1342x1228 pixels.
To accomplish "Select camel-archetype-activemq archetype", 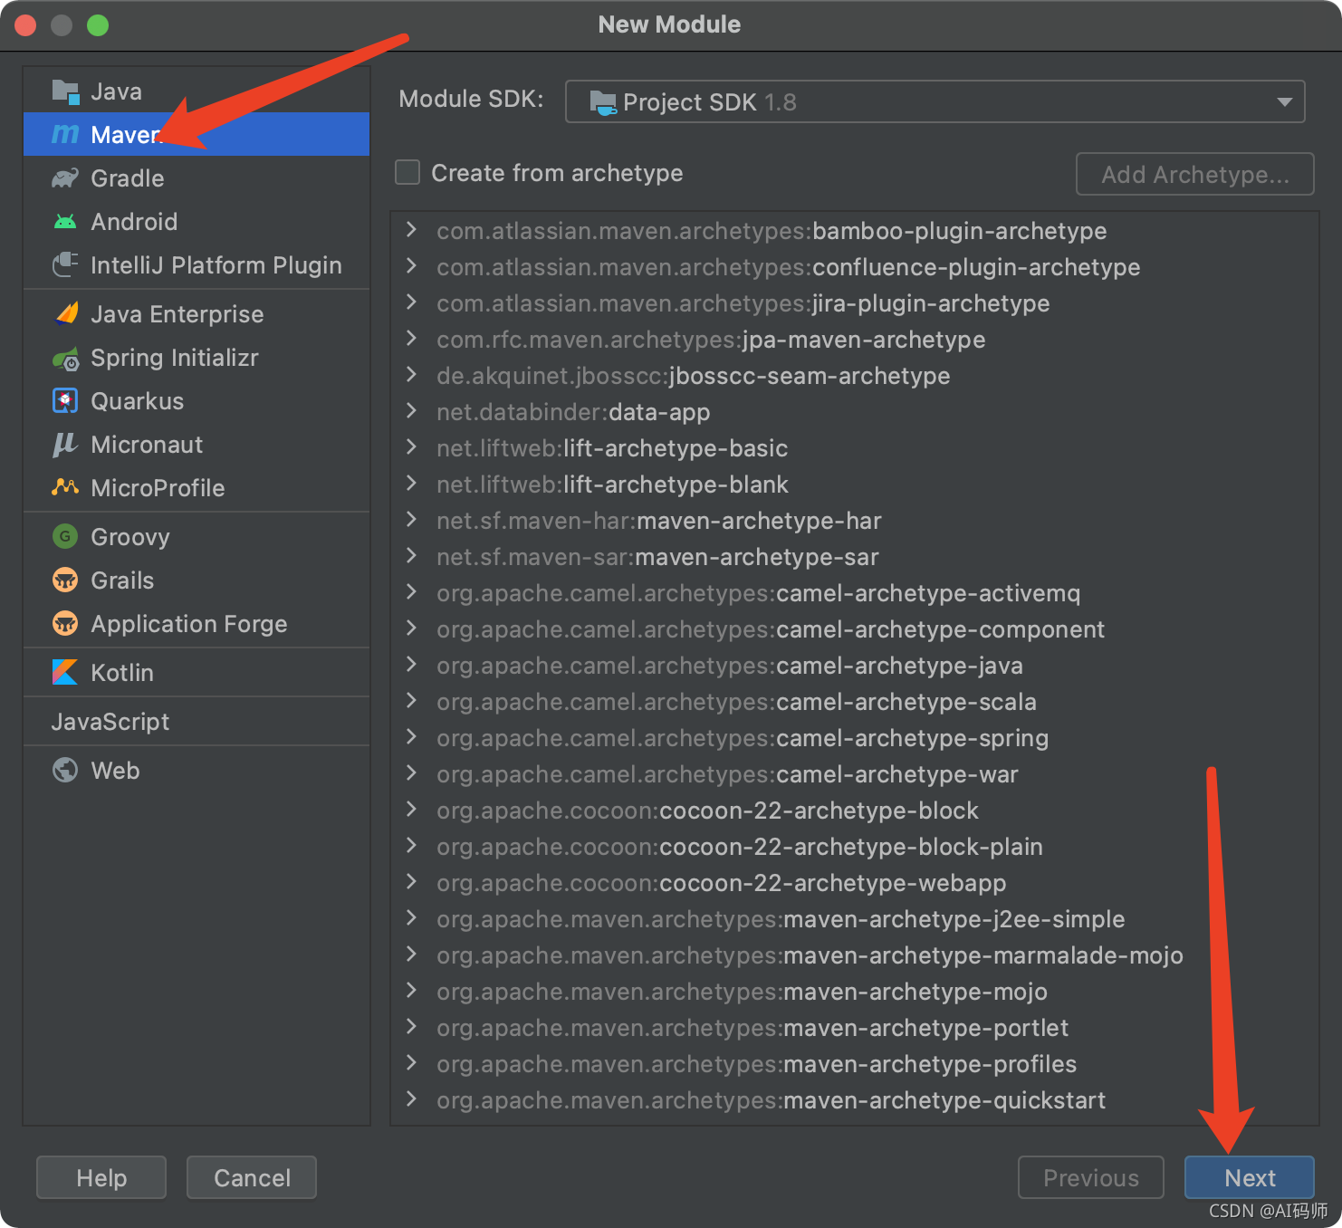I will tap(758, 593).
